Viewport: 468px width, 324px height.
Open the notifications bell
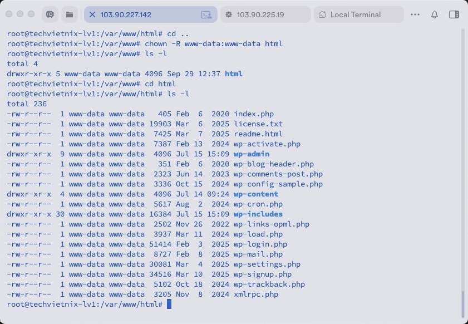[x=435, y=14]
